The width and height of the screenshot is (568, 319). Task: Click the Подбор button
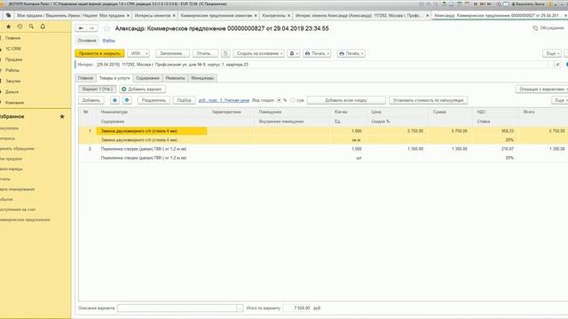coord(184,100)
